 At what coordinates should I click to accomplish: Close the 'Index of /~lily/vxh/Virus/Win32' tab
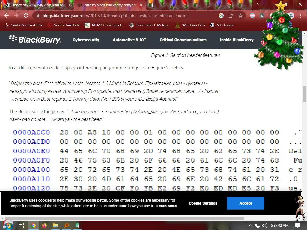coord(70,5)
